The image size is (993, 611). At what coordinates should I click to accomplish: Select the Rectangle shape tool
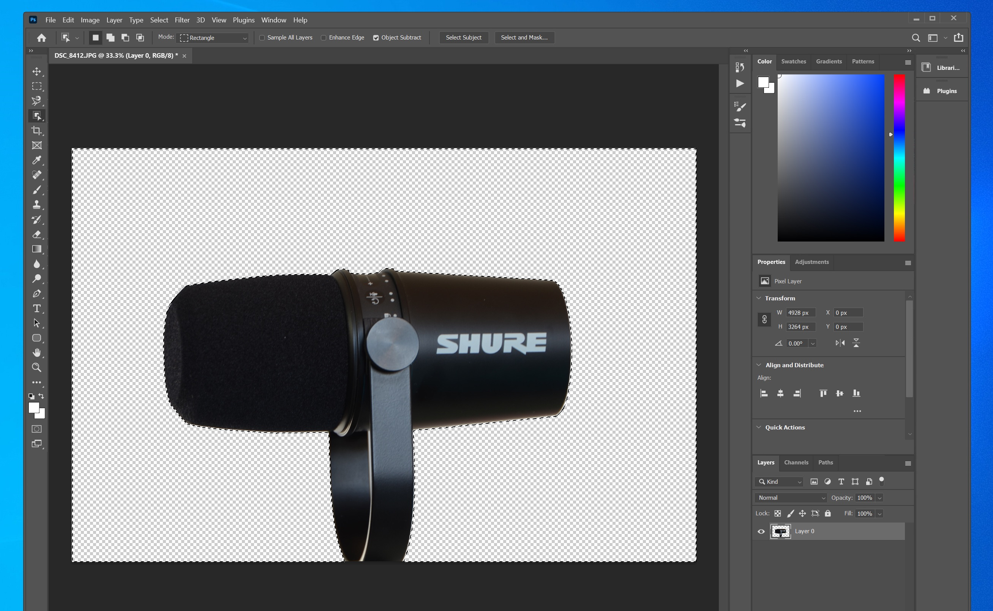coord(37,338)
